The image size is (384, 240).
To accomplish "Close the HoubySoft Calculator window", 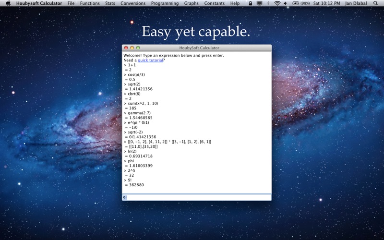I will (126, 48).
